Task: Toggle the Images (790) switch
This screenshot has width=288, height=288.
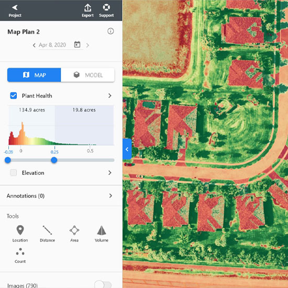Action: click(x=103, y=285)
